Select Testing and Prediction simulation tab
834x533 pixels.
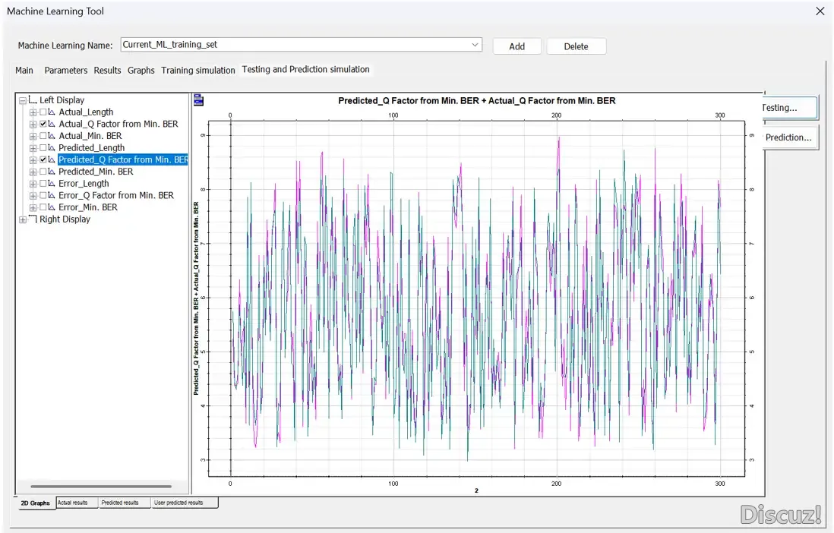tap(306, 69)
